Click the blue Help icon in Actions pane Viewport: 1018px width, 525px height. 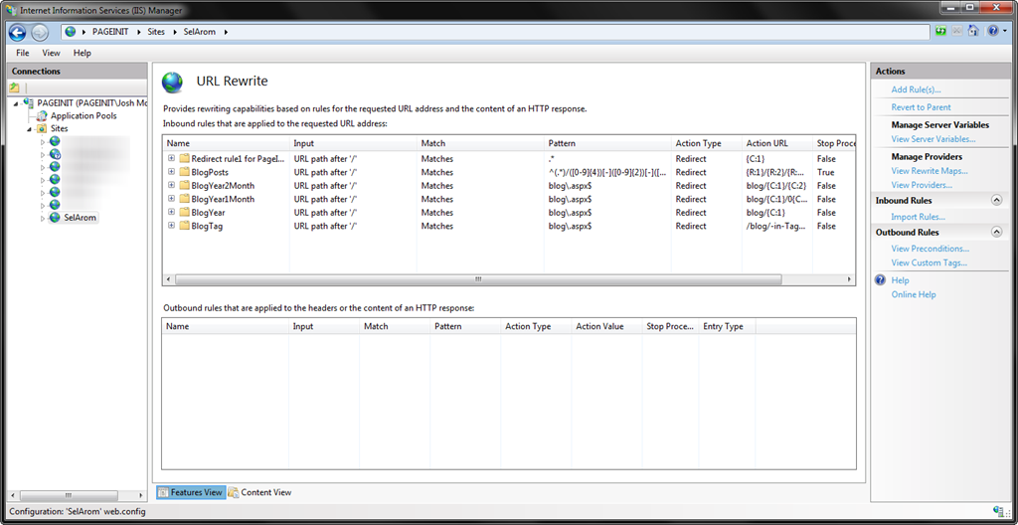click(x=880, y=280)
